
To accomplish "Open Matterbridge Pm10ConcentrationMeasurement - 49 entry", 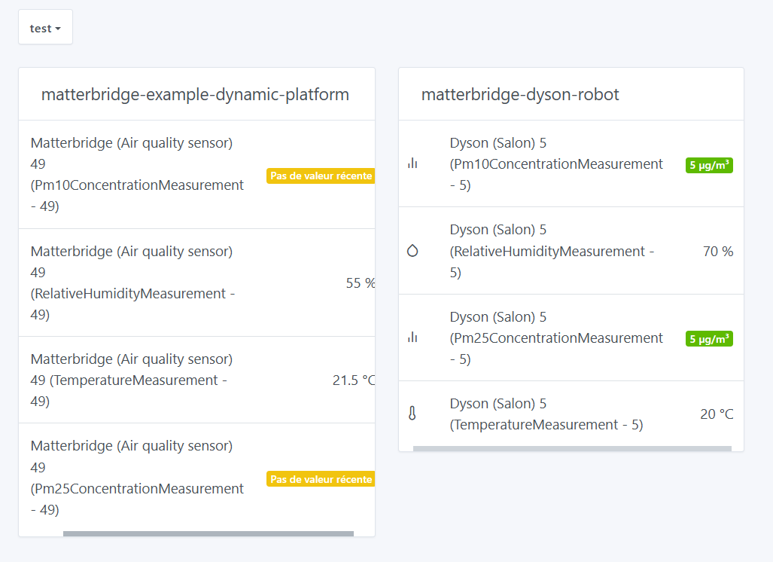I will (x=137, y=175).
